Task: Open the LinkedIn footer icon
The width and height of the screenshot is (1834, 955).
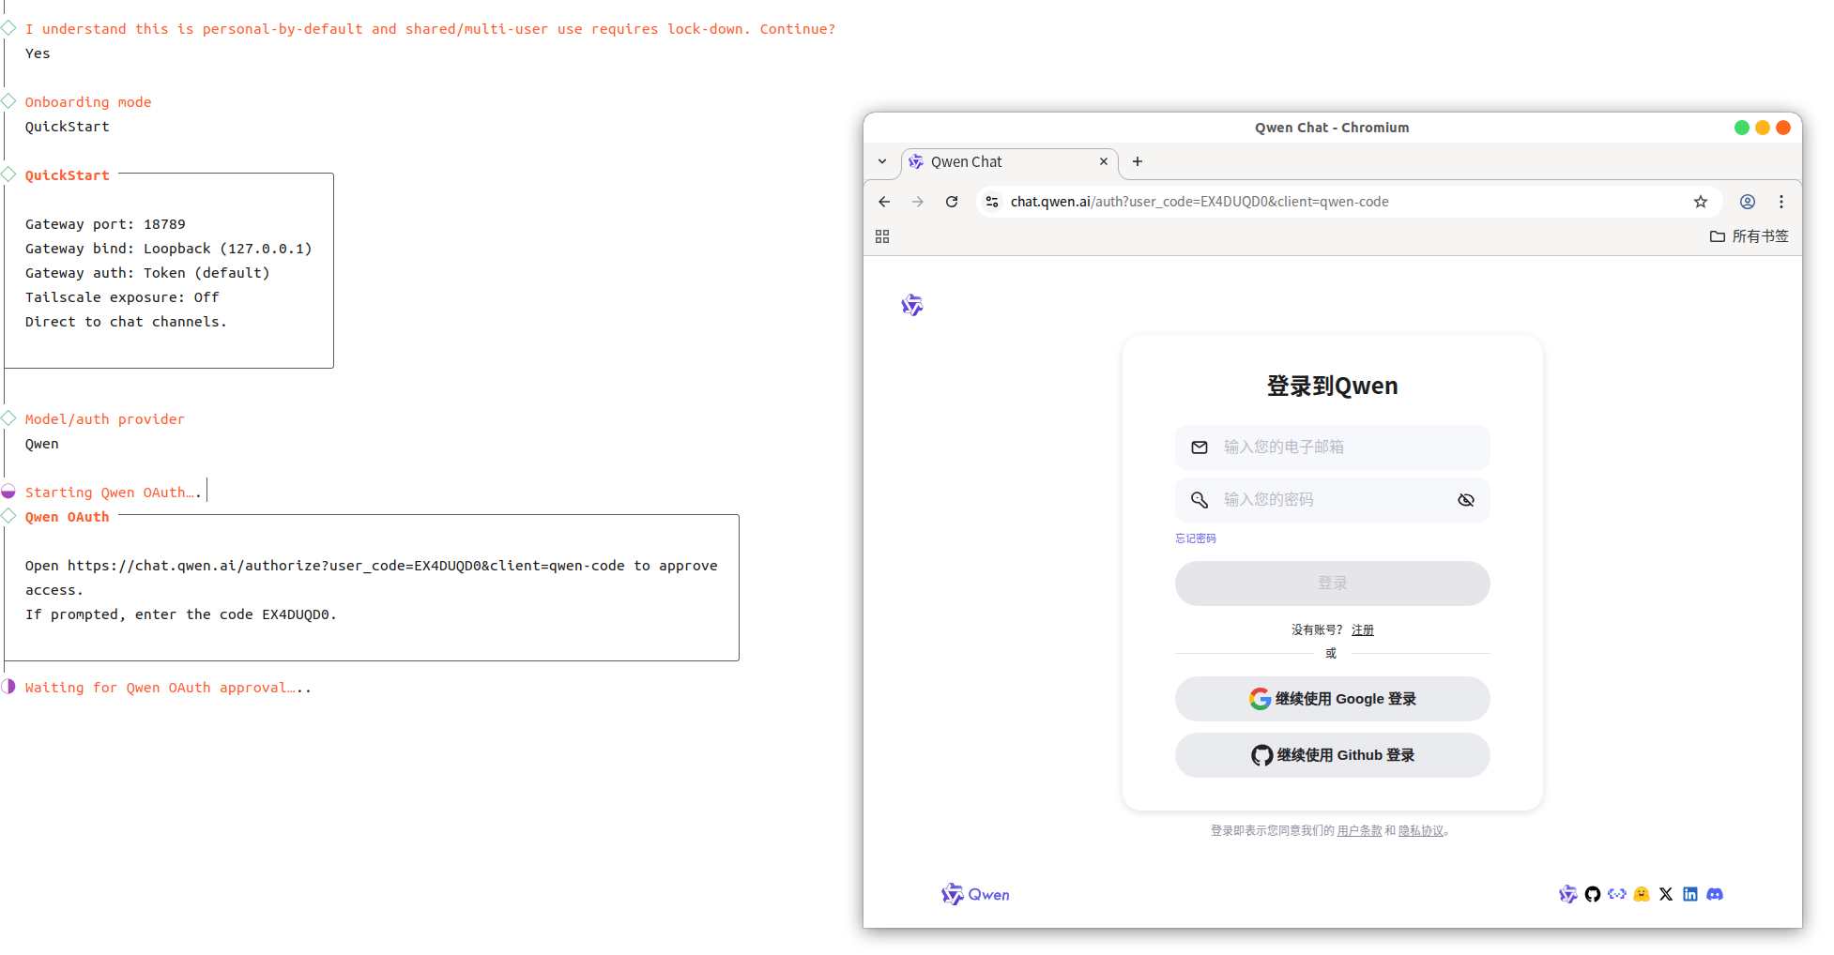Action: (1689, 894)
